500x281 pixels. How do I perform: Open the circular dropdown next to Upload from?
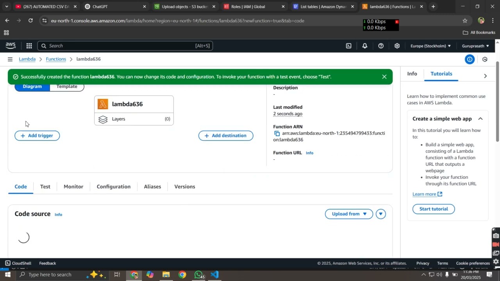[381, 214]
